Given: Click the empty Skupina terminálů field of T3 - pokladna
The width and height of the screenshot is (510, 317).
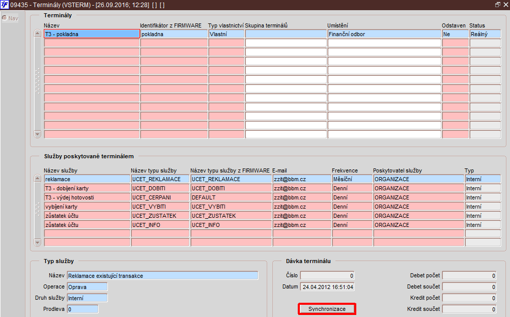Looking at the screenshot, I should click(286, 34).
